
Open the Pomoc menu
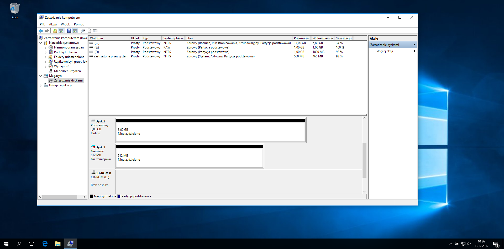(79, 24)
